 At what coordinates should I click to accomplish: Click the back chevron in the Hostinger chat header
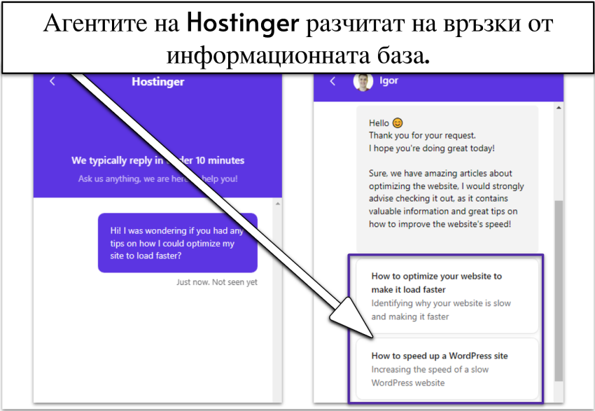[x=52, y=81]
